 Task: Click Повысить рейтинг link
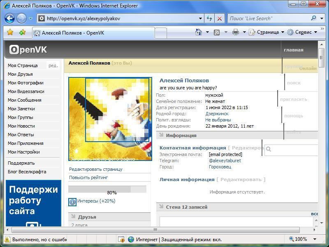point(88,177)
